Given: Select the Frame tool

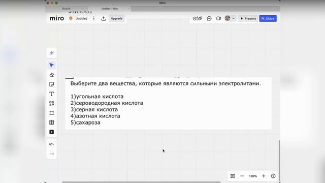Looking at the screenshot, I should click(52, 113).
